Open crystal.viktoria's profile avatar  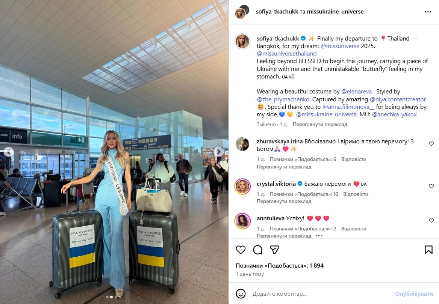pos(242,187)
